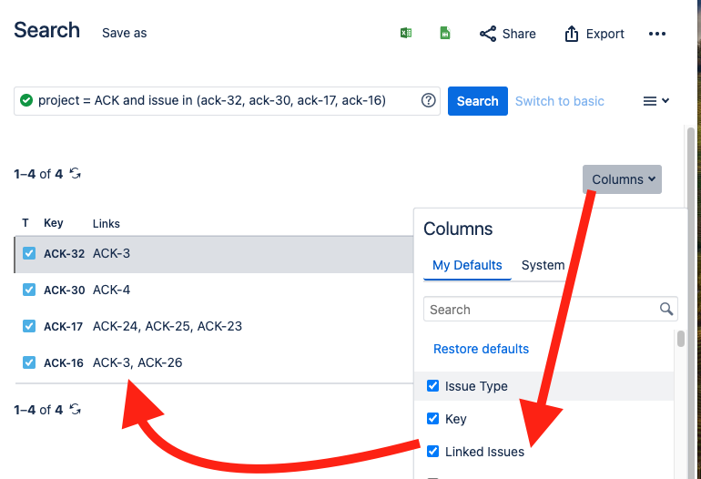This screenshot has height=479, width=701.
Task: Uncheck the Issue Type column checkbox
Action: pos(432,385)
